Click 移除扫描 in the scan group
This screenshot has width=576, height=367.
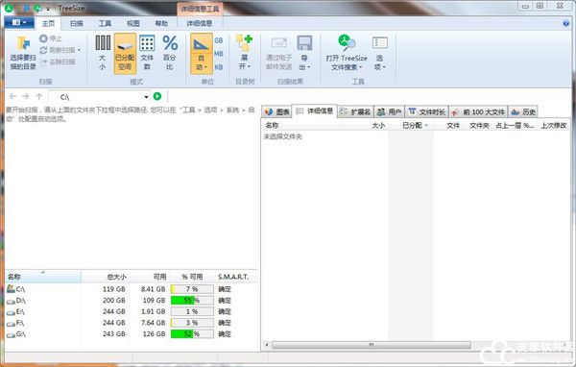[x=58, y=61]
